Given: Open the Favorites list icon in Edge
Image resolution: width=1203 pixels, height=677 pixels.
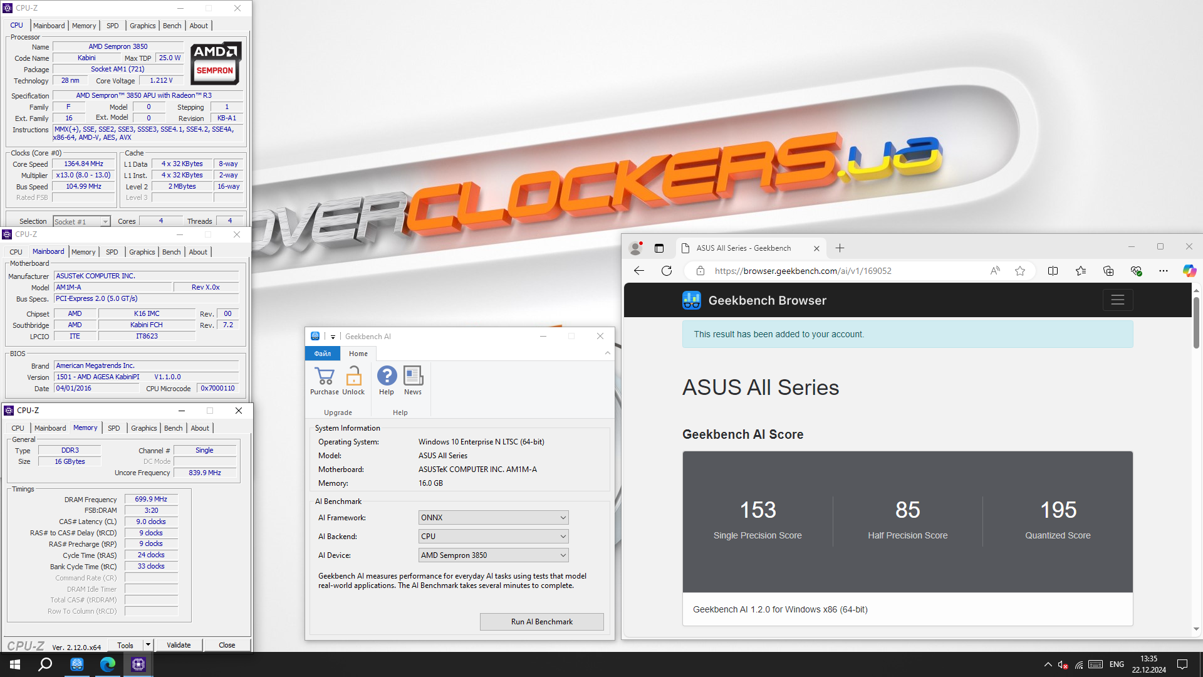Looking at the screenshot, I should (x=1081, y=271).
